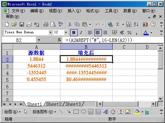Choose the Oval drawing tool
Viewport: 165px width, 123px height.
point(83,112)
